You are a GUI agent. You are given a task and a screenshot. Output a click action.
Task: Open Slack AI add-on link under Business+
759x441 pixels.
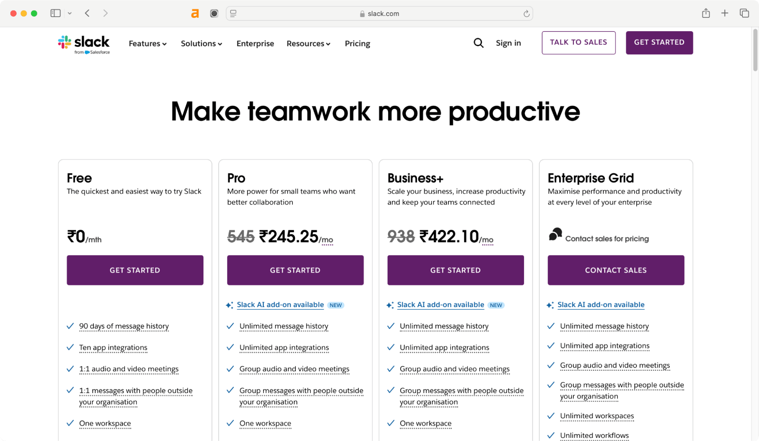click(x=440, y=305)
